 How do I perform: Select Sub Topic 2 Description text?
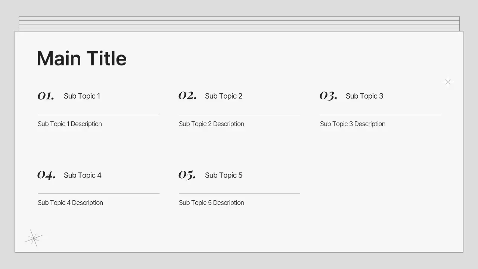point(211,124)
